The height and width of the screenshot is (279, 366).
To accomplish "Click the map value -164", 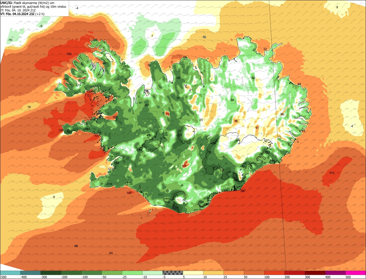I will pos(116,163).
